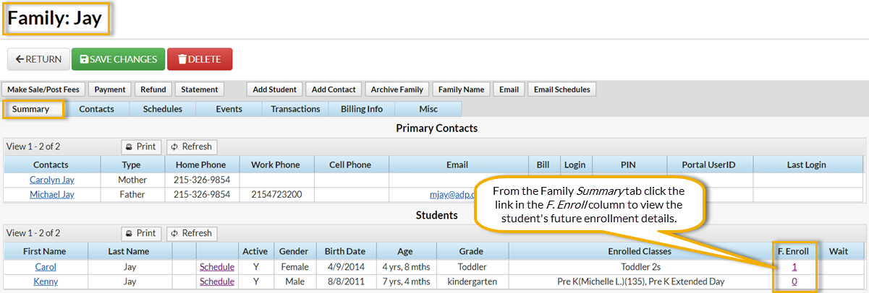Sort students by Birth Date column header
The width and height of the screenshot is (869, 293).
[x=346, y=251]
